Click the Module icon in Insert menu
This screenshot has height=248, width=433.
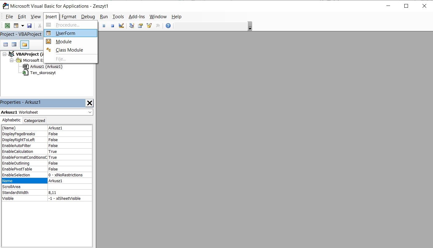pyautogui.click(x=49, y=41)
